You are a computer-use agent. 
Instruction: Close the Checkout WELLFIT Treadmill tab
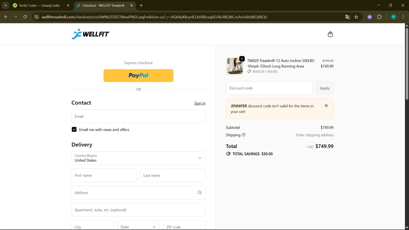click(x=131, y=5)
